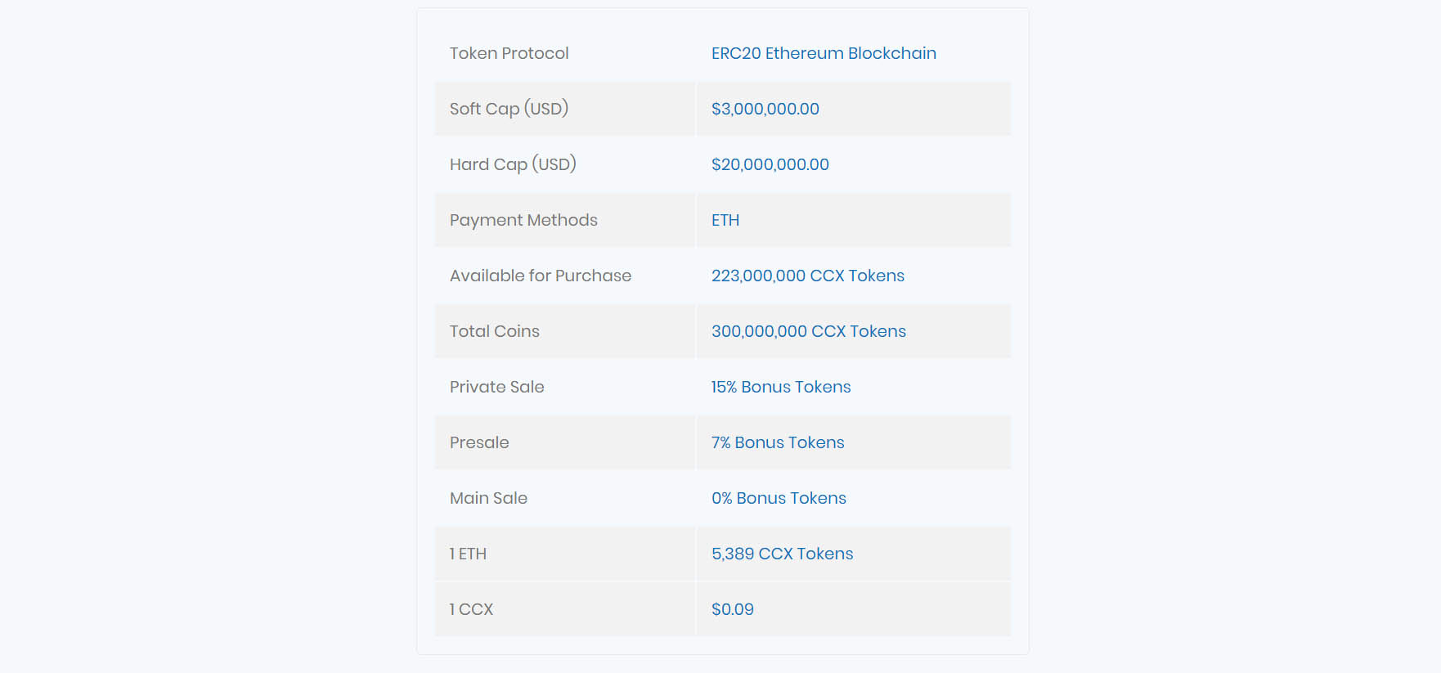Click the Payment Methods label
The width and height of the screenshot is (1441, 673).
click(x=523, y=220)
